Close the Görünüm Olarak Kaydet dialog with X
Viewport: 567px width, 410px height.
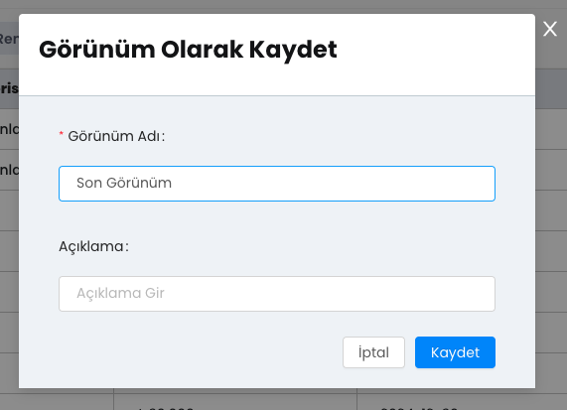tap(550, 29)
